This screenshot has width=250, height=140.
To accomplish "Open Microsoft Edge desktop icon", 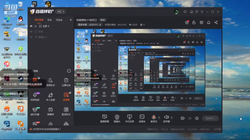I will coord(7,23).
